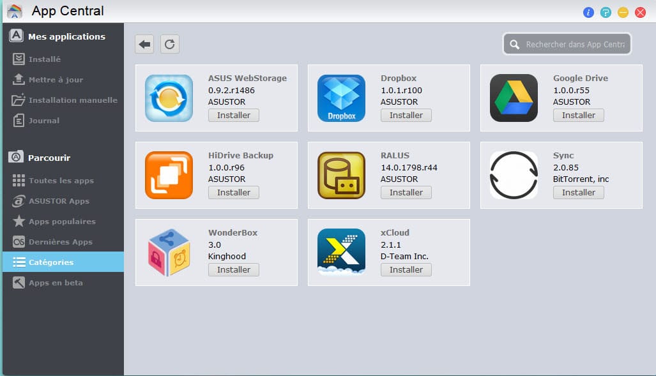Viewport: 656px width, 376px height.
Task: Click the HiDrive Backup title text
Action: click(241, 156)
